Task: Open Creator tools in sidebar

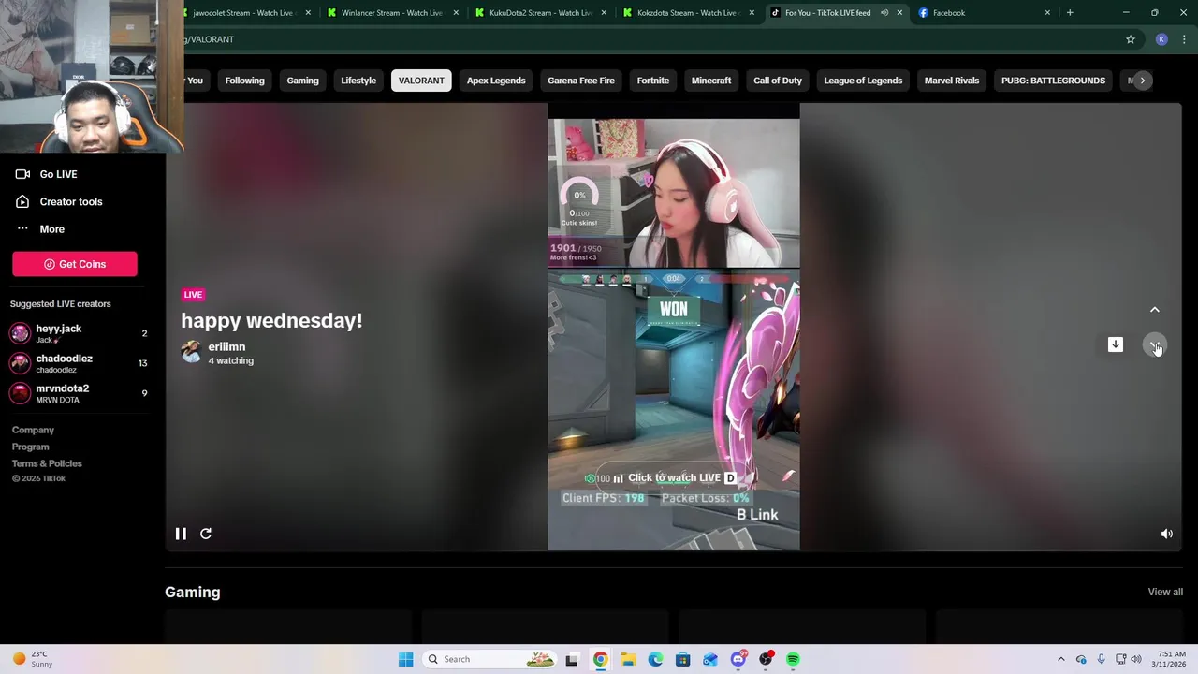Action: pyautogui.click(x=70, y=201)
